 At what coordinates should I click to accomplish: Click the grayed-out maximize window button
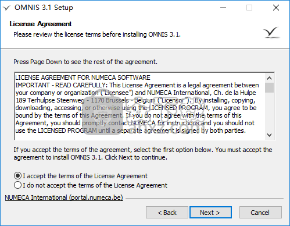click(x=249, y=8)
